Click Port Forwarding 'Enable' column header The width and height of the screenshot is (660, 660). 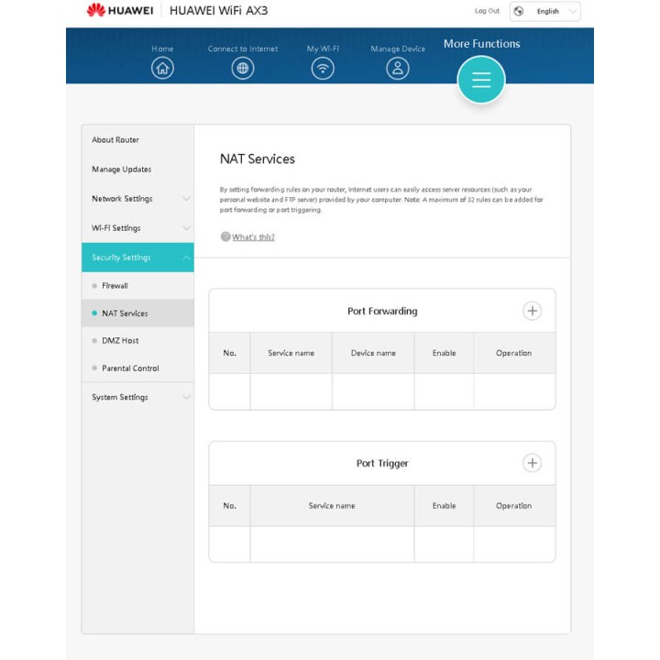(444, 353)
